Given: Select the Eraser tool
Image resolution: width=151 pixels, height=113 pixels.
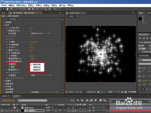Looking at the screenshot, I should point(50,9).
